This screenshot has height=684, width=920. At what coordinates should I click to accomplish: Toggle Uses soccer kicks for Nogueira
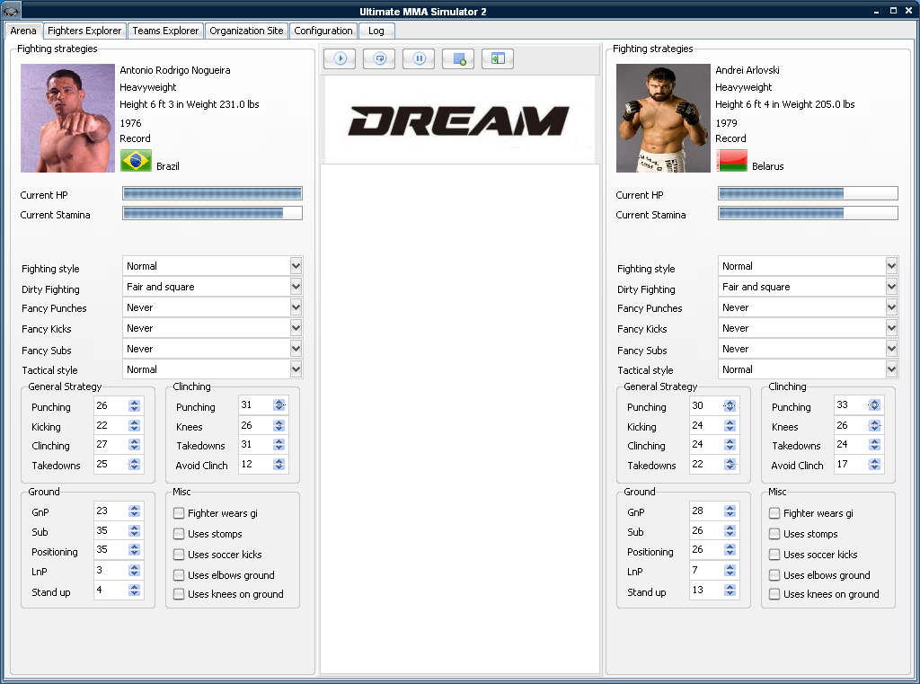179,555
